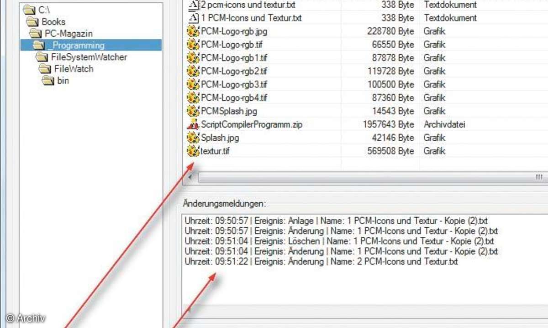Click the ScriptCompilerProgramm.zip archive icon
The width and height of the screenshot is (548, 328).
[194, 124]
